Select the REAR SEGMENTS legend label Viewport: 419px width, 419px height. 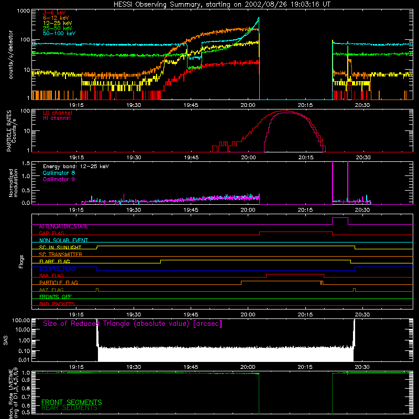(70, 408)
